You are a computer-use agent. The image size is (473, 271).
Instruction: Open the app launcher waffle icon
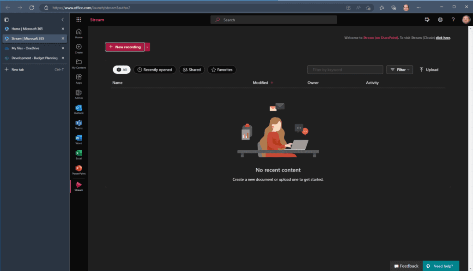pos(79,19)
